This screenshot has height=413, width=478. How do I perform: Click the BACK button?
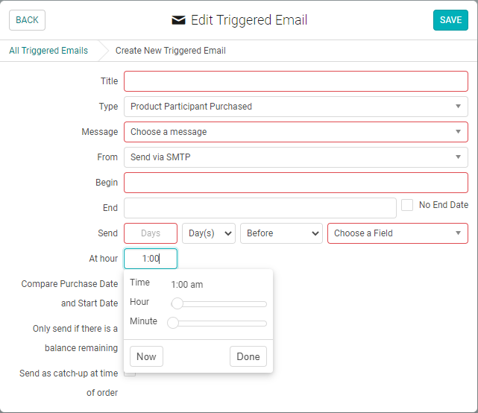27,20
